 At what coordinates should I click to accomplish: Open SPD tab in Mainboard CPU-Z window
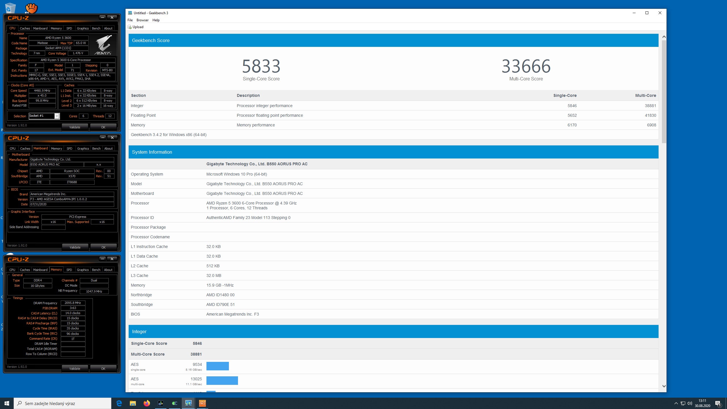70,149
